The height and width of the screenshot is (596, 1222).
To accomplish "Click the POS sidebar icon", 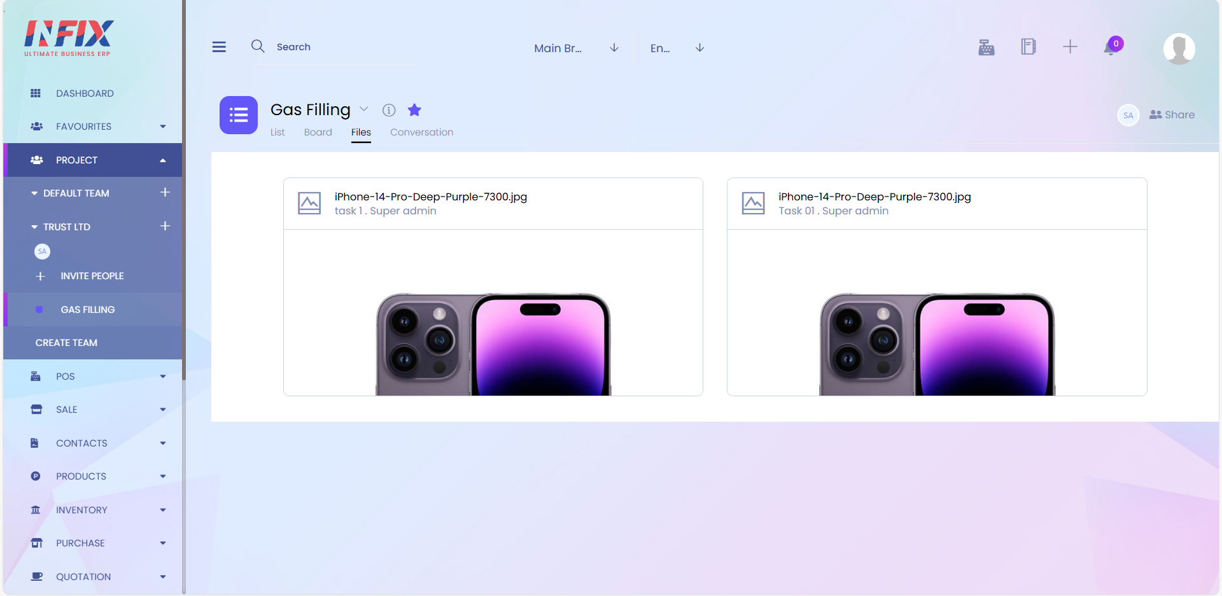I will (36, 377).
